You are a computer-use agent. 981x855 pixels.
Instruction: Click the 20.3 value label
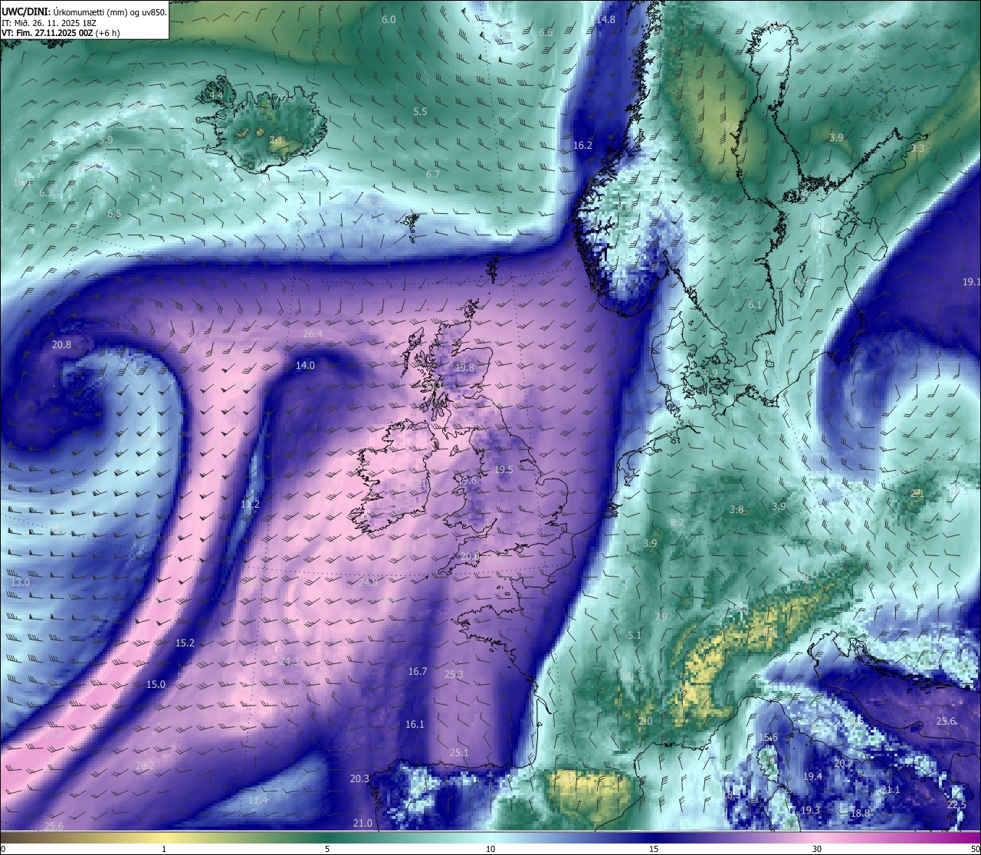click(359, 778)
